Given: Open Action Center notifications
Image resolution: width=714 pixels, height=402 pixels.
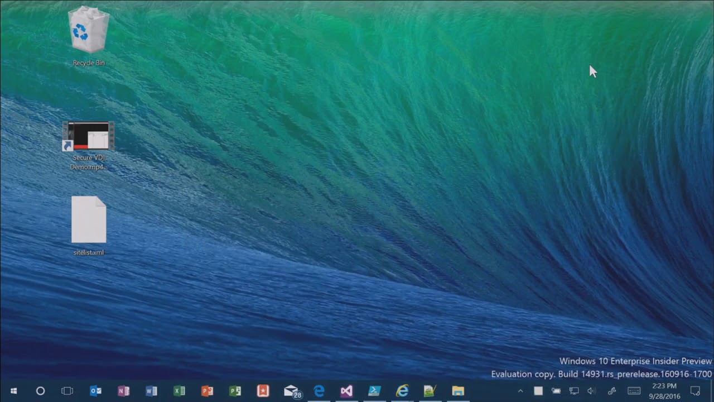Looking at the screenshot, I should (695, 391).
